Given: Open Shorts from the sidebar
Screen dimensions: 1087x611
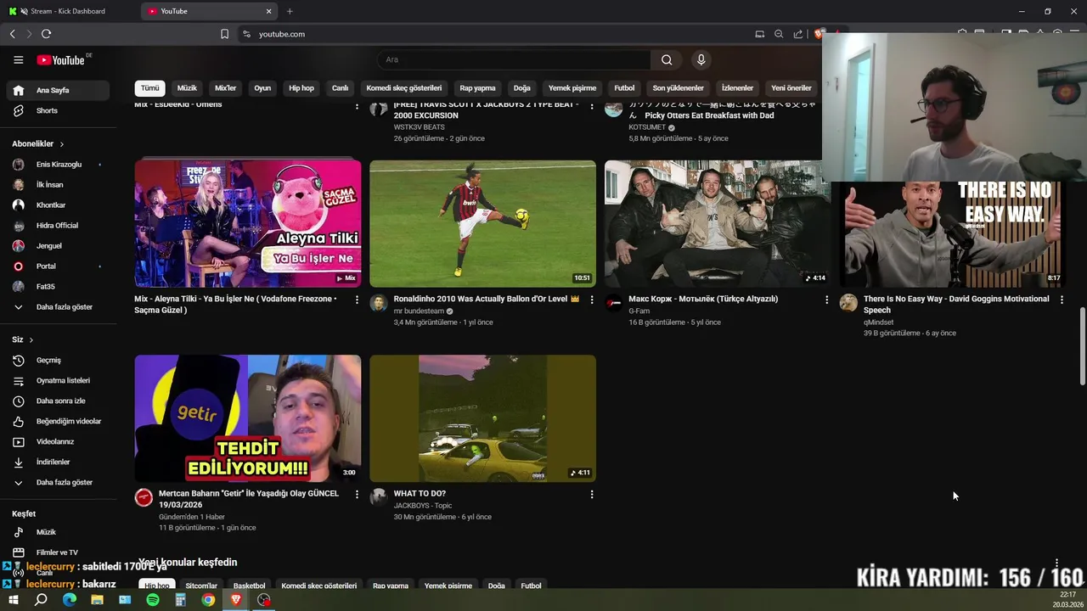Looking at the screenshot, I should (x=58, y=110).
